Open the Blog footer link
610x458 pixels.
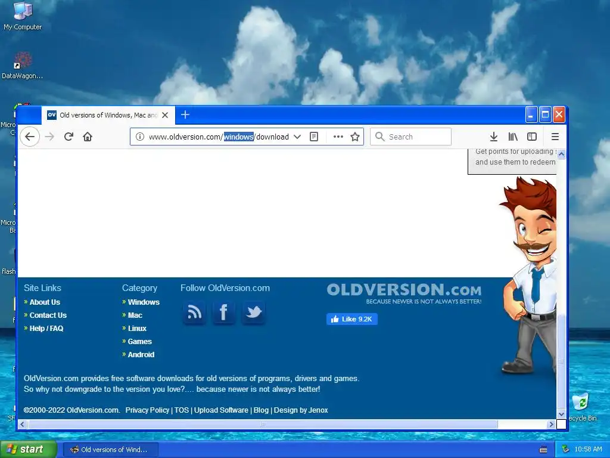pyautogui.click(x=261, y=410)
